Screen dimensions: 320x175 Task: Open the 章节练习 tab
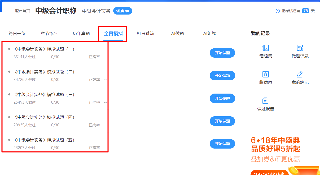(49, 33)
